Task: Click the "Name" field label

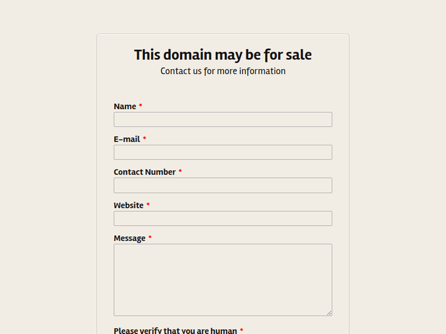Action: click(x=125, y=107)
